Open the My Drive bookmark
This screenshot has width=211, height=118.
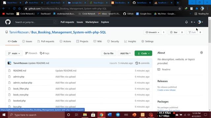click(165, 14)
